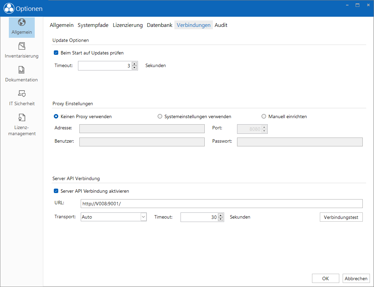Image resolution: width=374 pixels, height=287 pixels.
Task: Toggle Server API Verbindung aktivieren checkbox
Action: 56,191
